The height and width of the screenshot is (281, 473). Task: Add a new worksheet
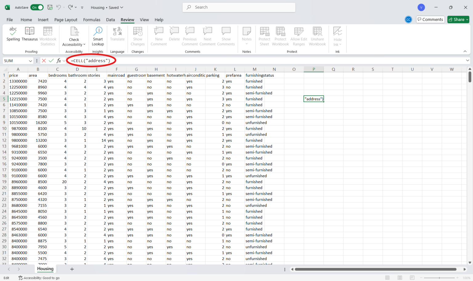(x=72, y=269)
